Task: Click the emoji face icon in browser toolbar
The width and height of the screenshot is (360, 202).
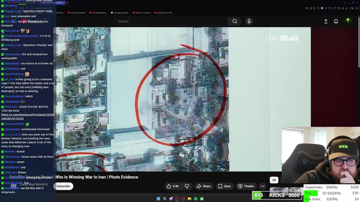Action: coord(310,8)
